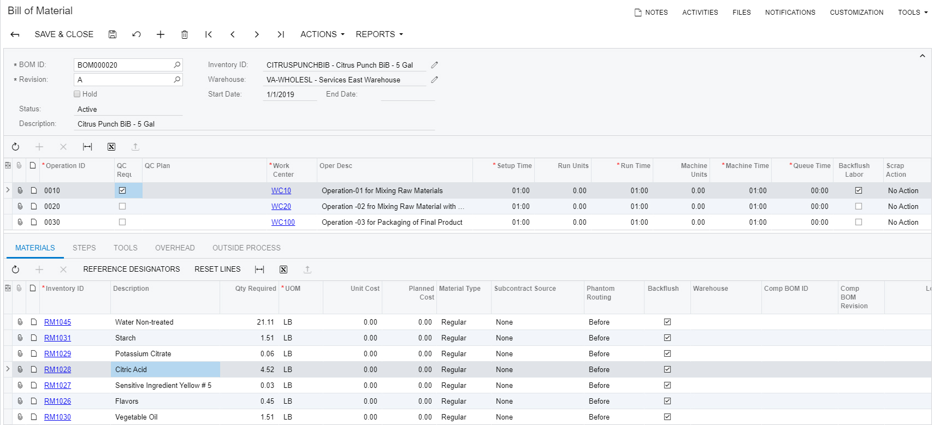This screenshot has width=934, height=425.
Task: Toggle QC Required for operation 0010
Action: pyautogui.click(x=122, y=190)
